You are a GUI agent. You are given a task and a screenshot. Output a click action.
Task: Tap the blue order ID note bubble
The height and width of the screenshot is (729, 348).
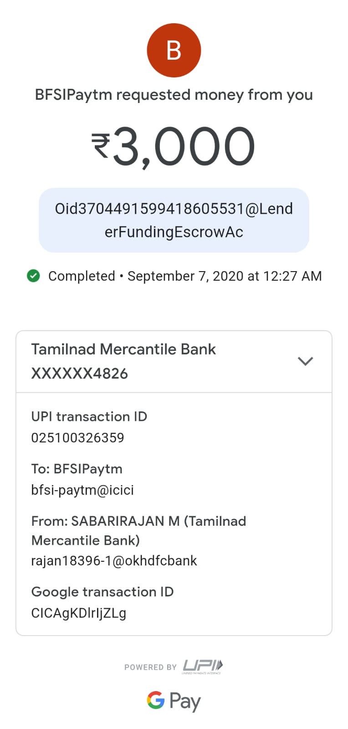(174, 220)
